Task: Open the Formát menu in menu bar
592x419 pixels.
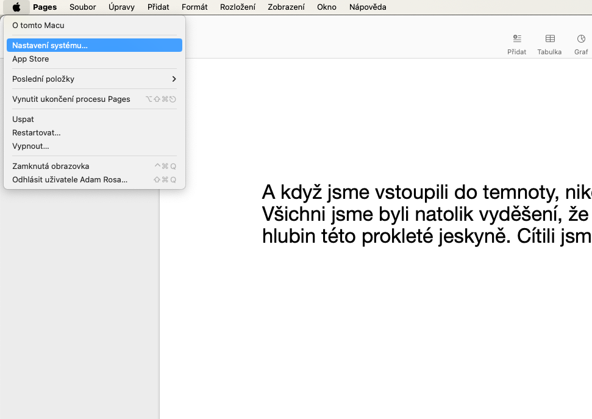Action: pyautogui.click(x=194, y=7)
